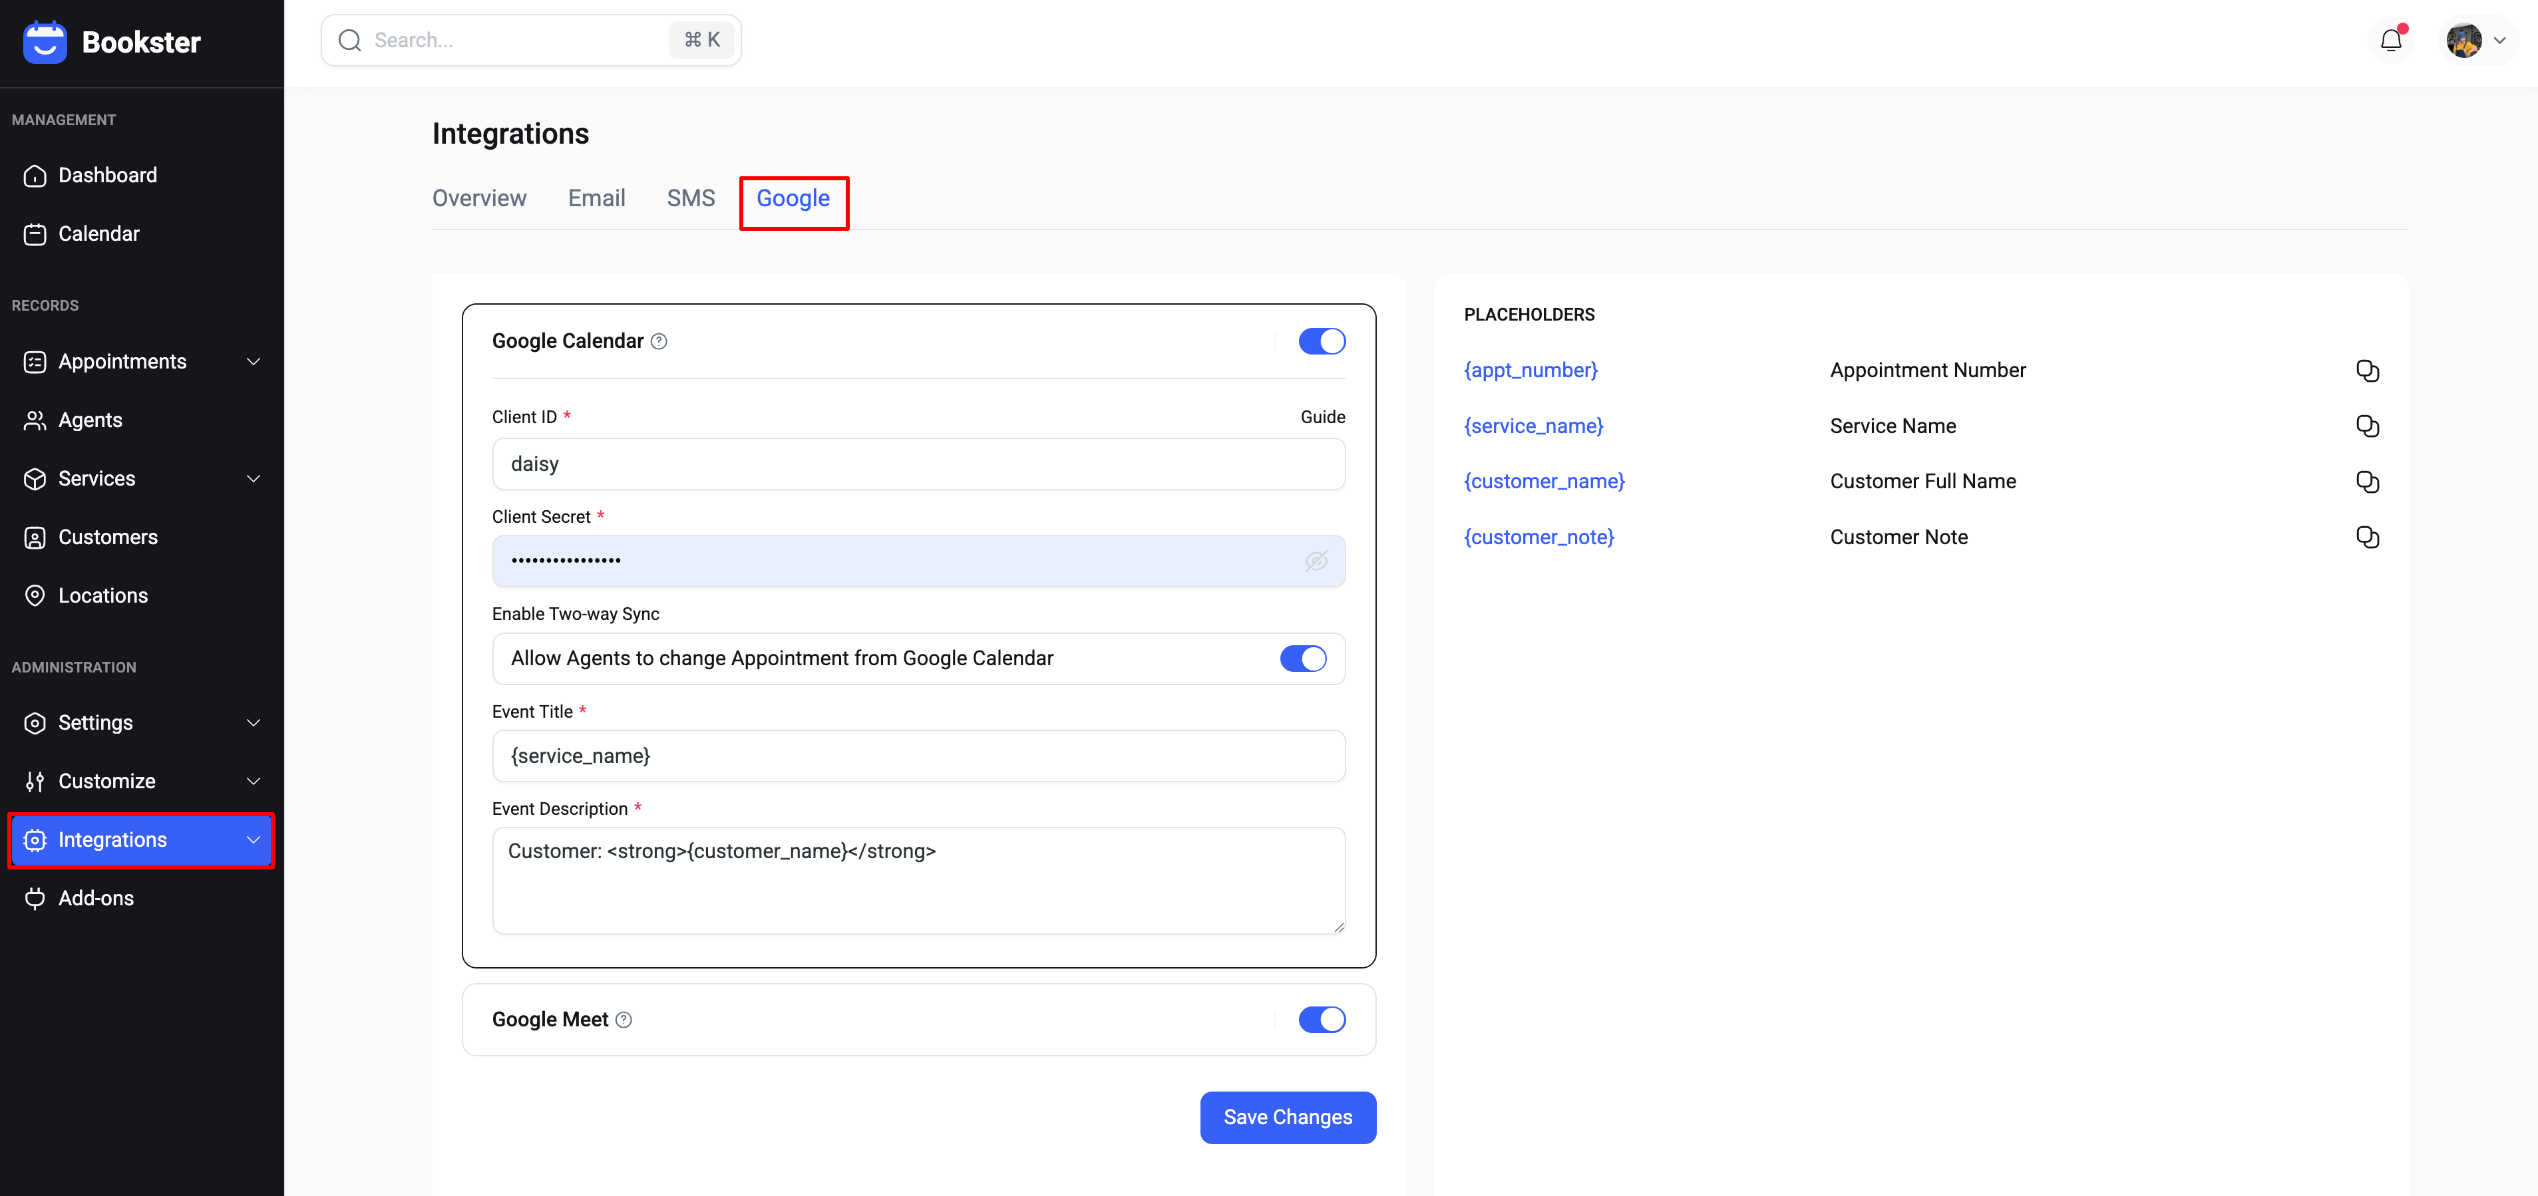Reveal Client Secret with eye icon

pos(1316,561)
